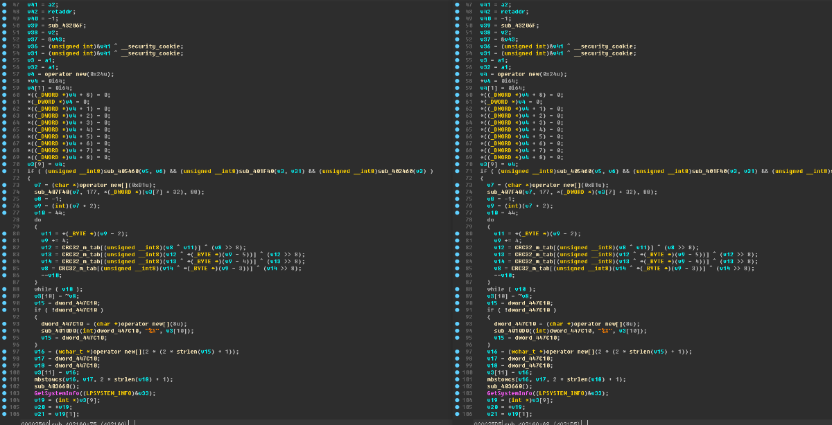The width and height of the screenshot is (832, 425).
Task: Click blue dot next to left pane line 103
Action: [x=5, y=392]
